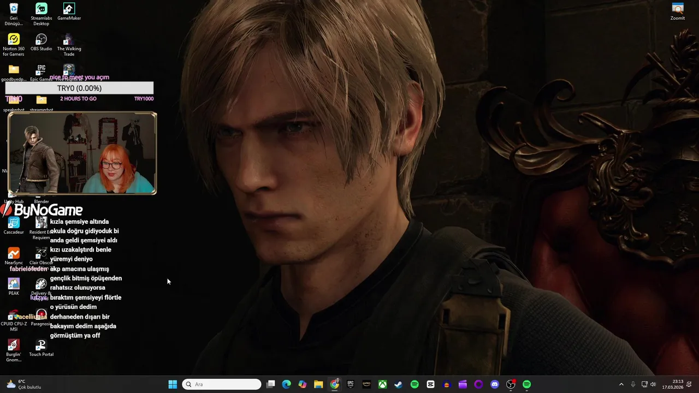Click the taskbar search box Ara
699x393 pixels.
222,384
